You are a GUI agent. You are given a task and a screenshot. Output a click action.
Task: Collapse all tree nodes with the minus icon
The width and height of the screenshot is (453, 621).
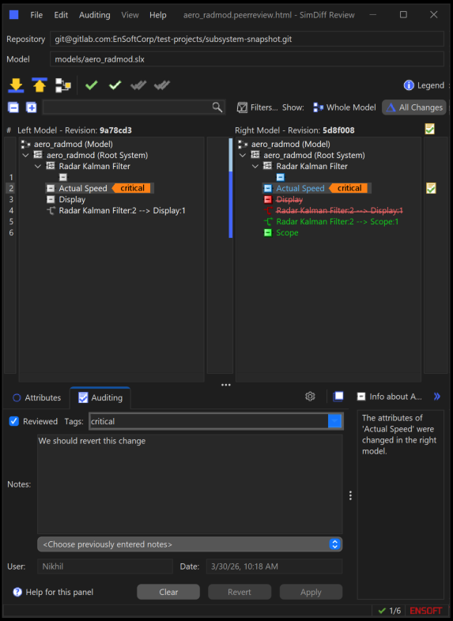pos(13,107)
